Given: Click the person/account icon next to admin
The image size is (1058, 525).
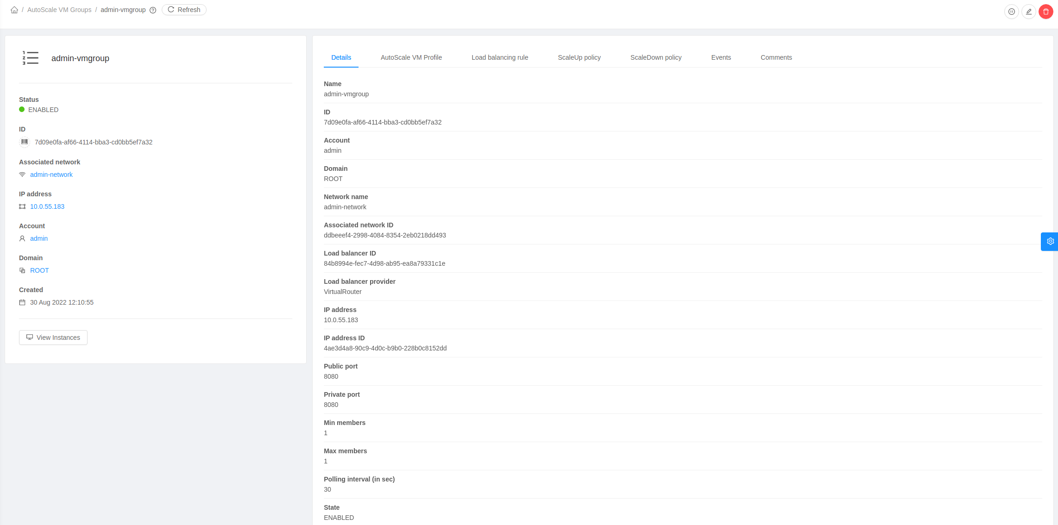Looking at the screenshot, I should coord(22,238).
